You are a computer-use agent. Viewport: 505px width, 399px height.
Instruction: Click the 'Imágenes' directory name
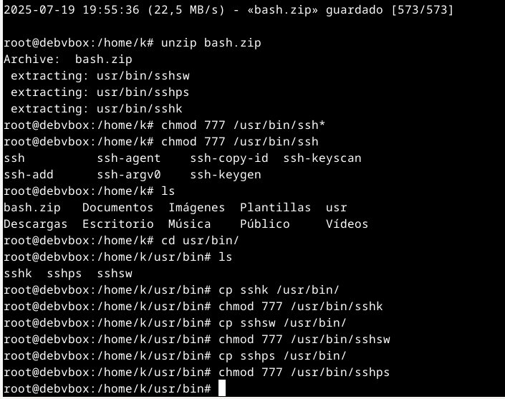coord(197,208)
